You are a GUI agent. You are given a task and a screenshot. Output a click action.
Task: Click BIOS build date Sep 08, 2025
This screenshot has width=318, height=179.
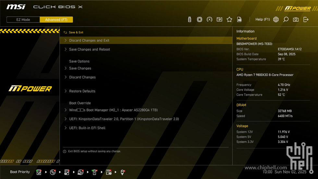(287, 54)
